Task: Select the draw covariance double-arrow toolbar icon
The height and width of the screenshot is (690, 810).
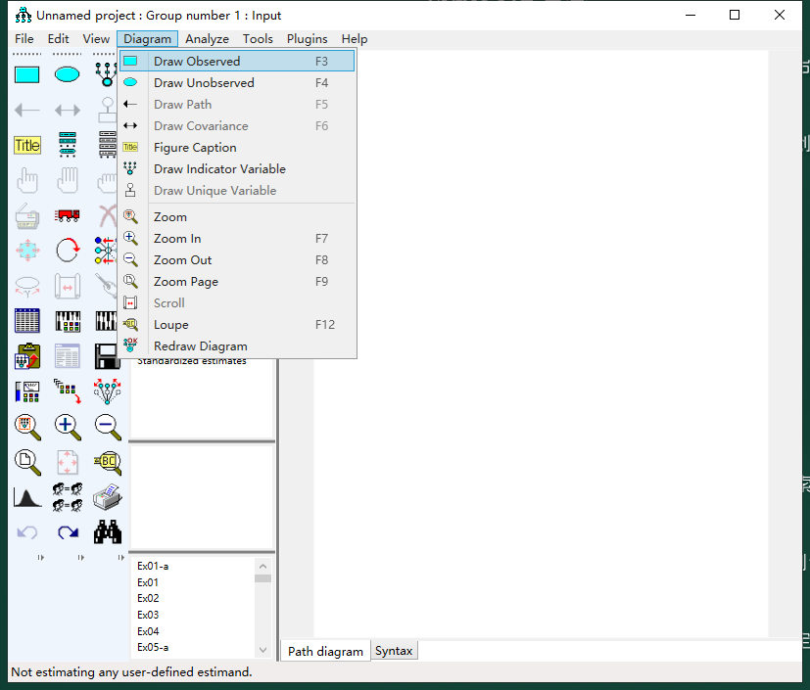Action: tap(68, 110)
